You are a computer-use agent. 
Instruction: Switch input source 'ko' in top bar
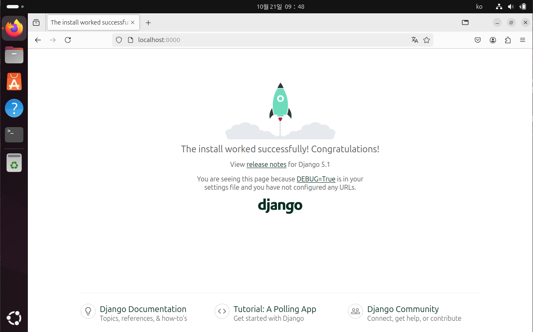(x=479, y=7)
